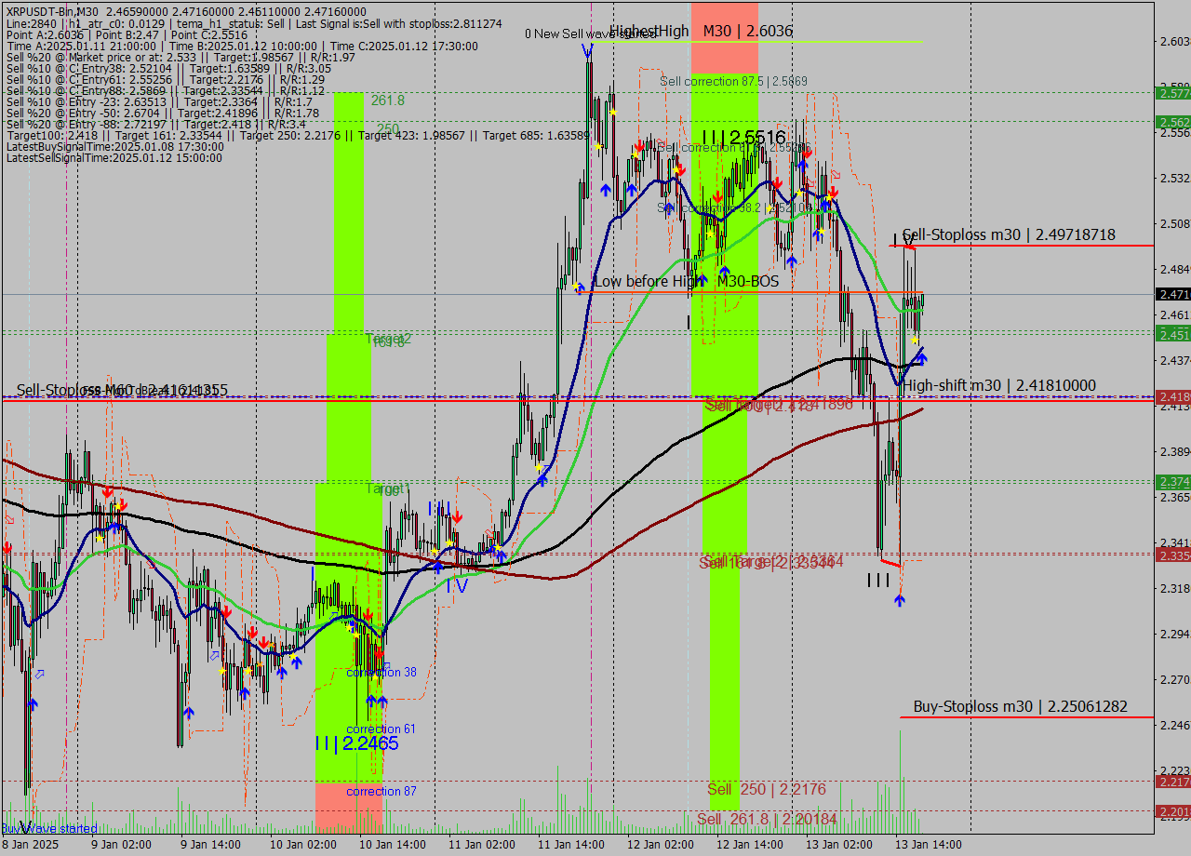Click the green 2.451 price tag
Viewport: 1191px width, 856px height.
click(1172, 333)
